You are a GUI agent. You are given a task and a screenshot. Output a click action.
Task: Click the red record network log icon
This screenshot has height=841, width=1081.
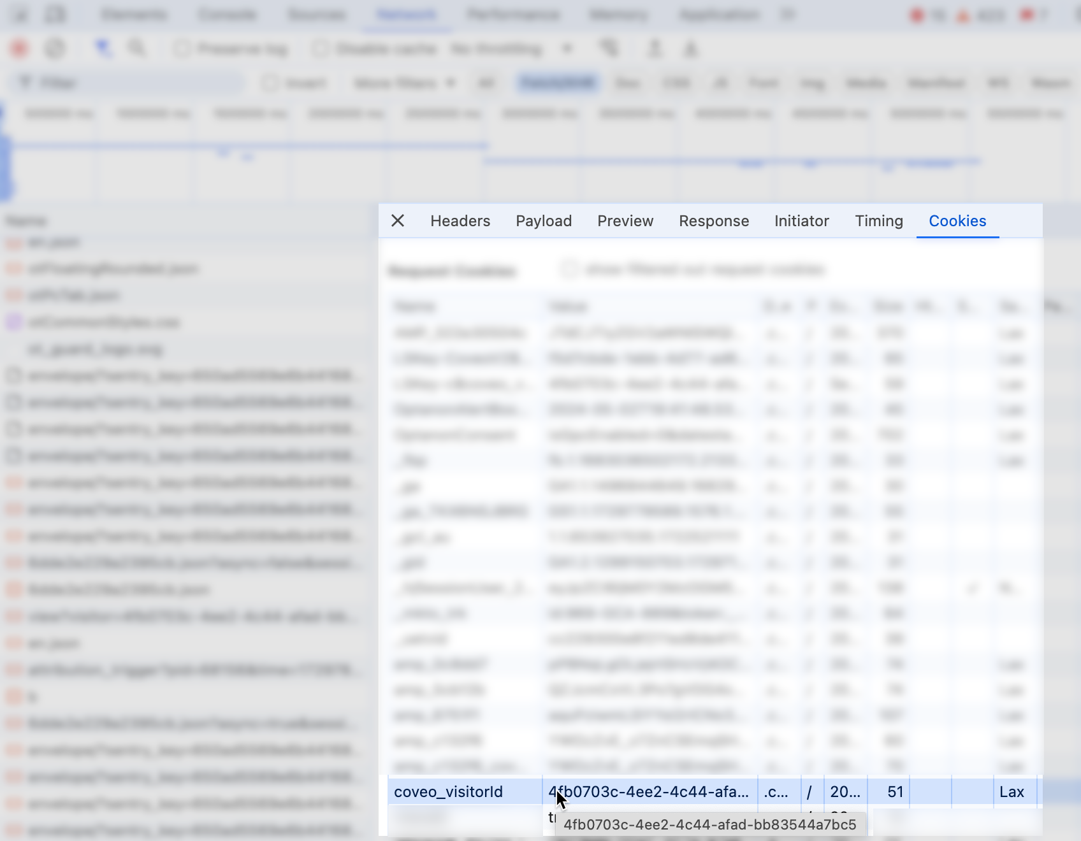(19, 48)
